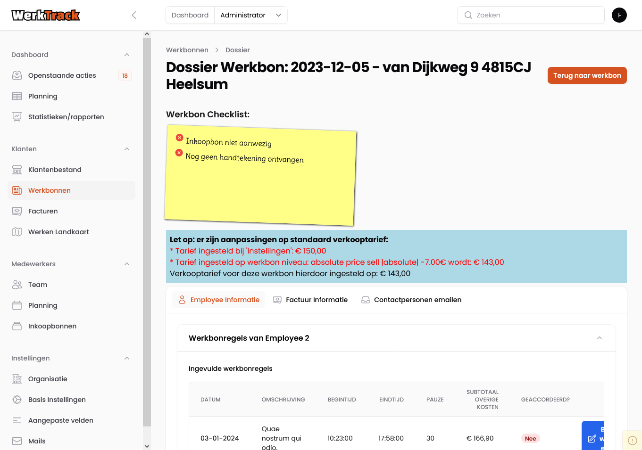Click the Team people icon
642x450 pixels.
[17, 285]
